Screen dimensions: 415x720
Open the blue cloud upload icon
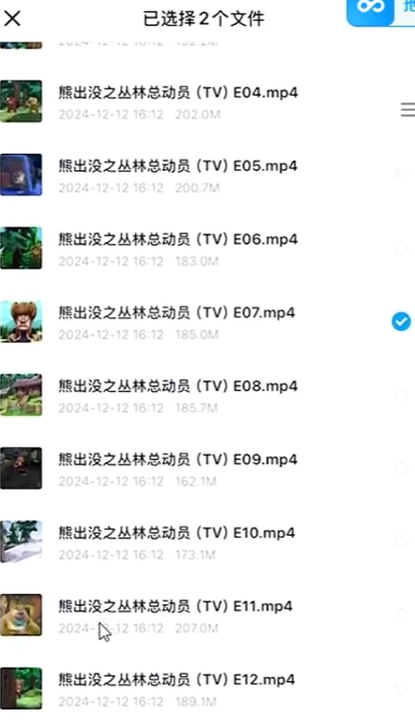[371, 10]
